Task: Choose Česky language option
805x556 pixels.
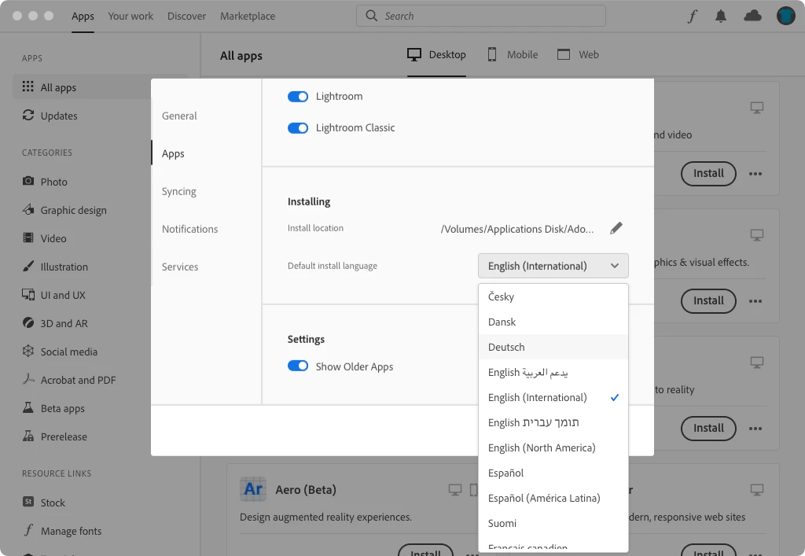Action: [553, 296]
